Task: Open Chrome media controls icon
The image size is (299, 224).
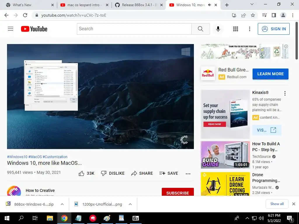Action: click(x=265, y=15)
